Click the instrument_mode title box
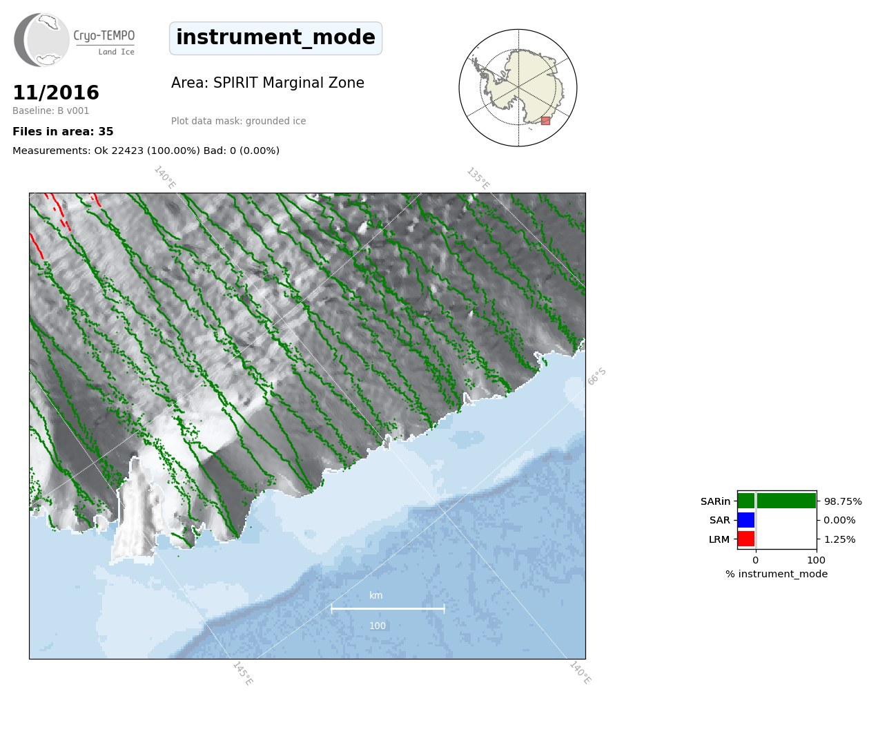The height and width of the screenshot is (732, 878). coord(275,38)
